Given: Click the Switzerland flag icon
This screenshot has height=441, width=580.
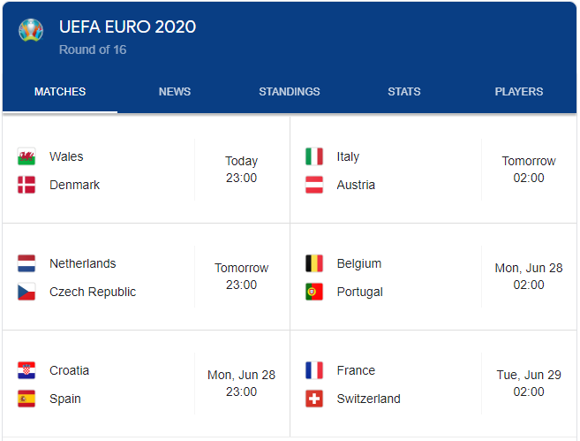Looking at the screenshot, I should coord(314,399).
